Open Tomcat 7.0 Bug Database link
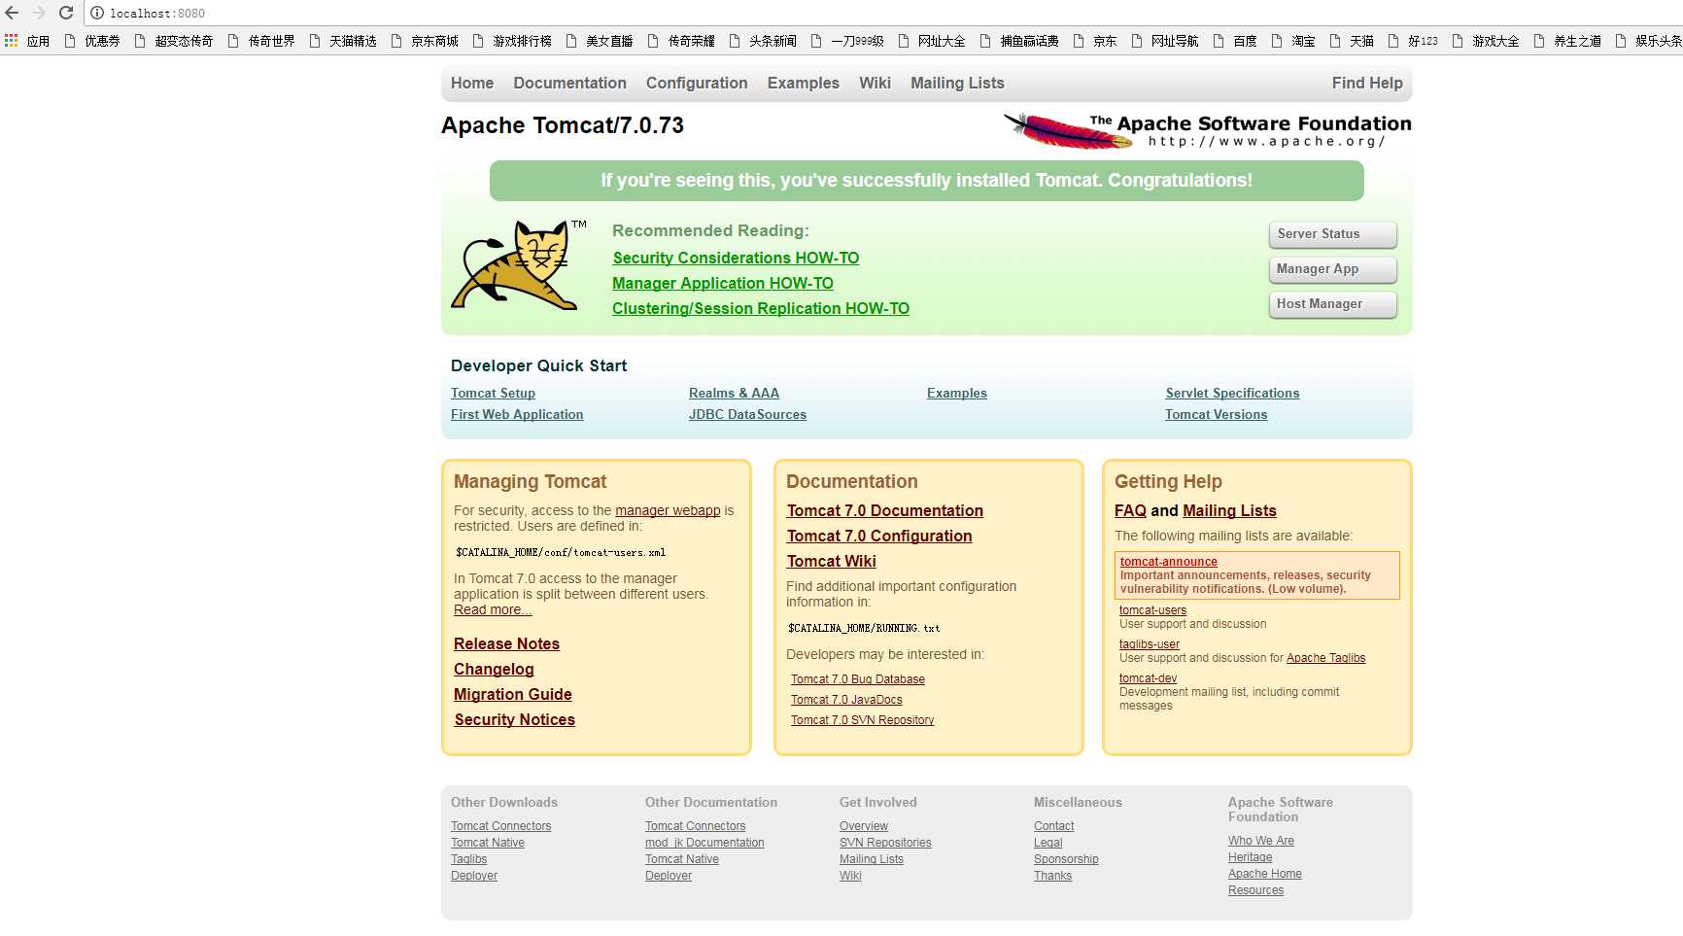The width and height of the screenshot is (1683, 936). tap(858, 679)
